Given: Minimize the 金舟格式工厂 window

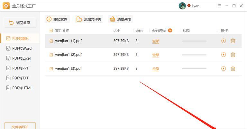Looking at the screenshot, I should 227,6.
